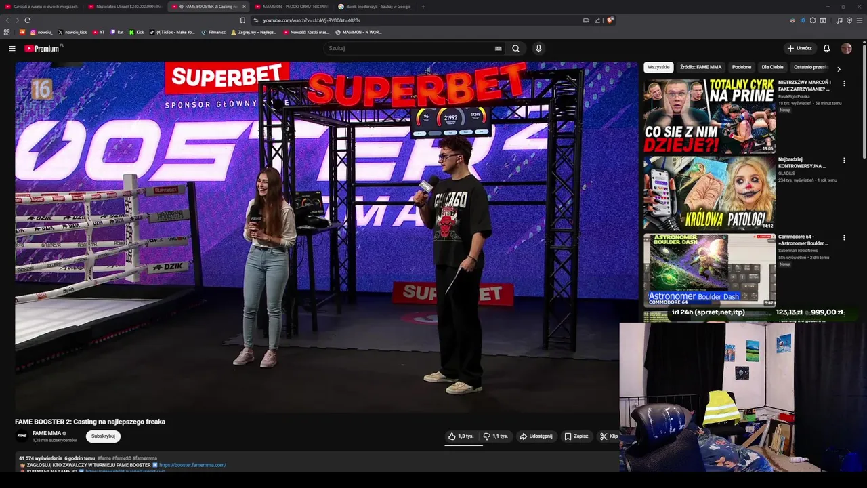
Task: Click the main video player
Action: [326, 237]
